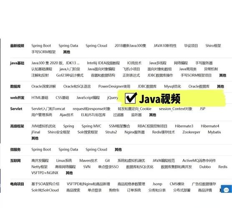
Task: Open the Oracle深度讲解 link
Action: [x=43, y=87]
